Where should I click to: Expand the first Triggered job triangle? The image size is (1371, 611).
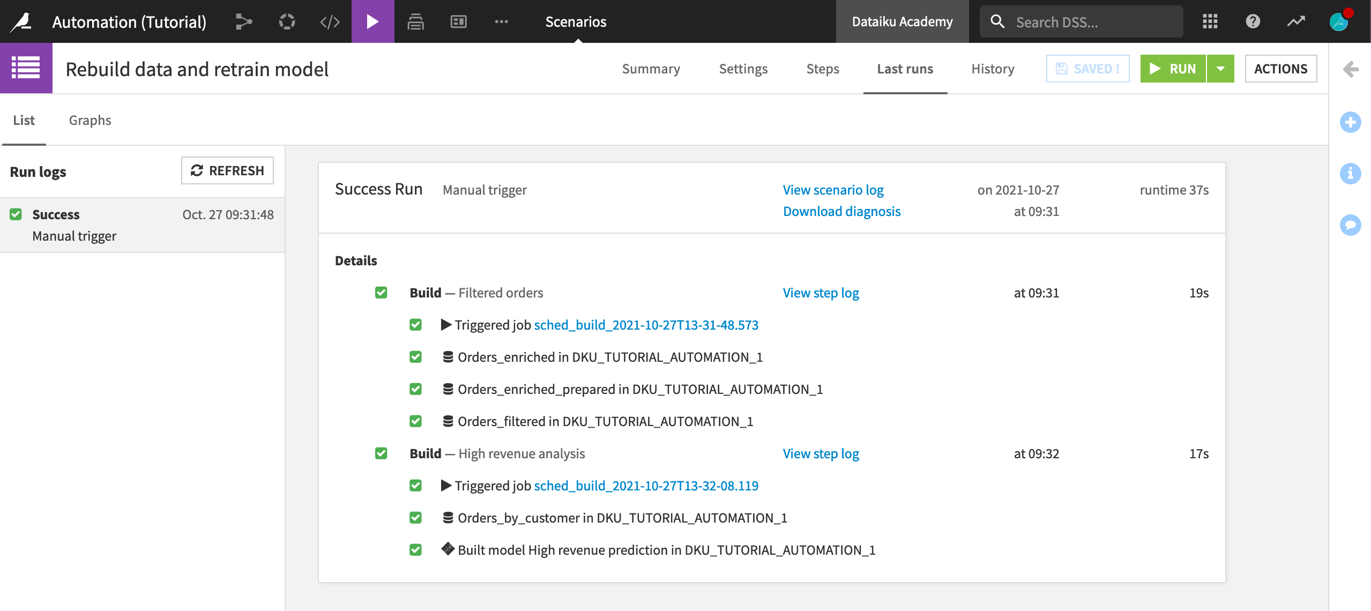pyautogui.click(x=446, y=325)
